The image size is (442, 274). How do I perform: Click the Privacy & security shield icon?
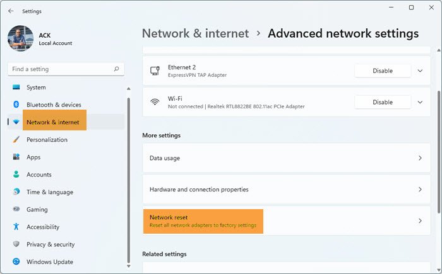click(16, 244)
